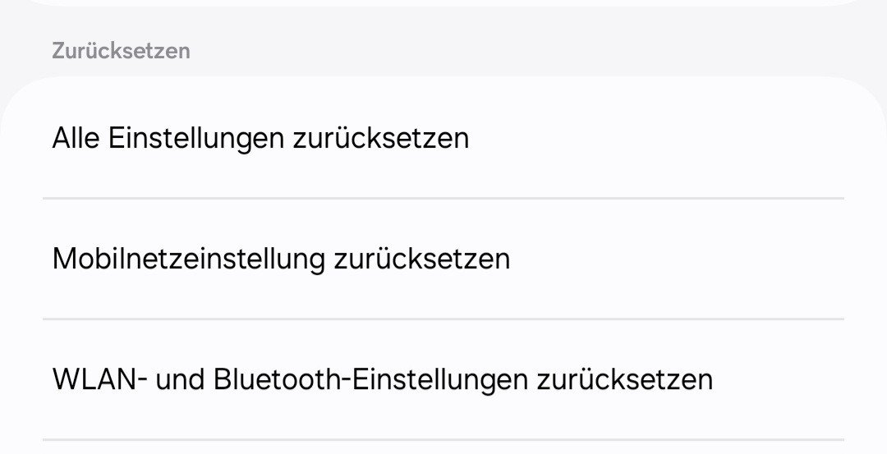Tap the divider below the WLAN- und Bluetooth row

pos(443,439)
